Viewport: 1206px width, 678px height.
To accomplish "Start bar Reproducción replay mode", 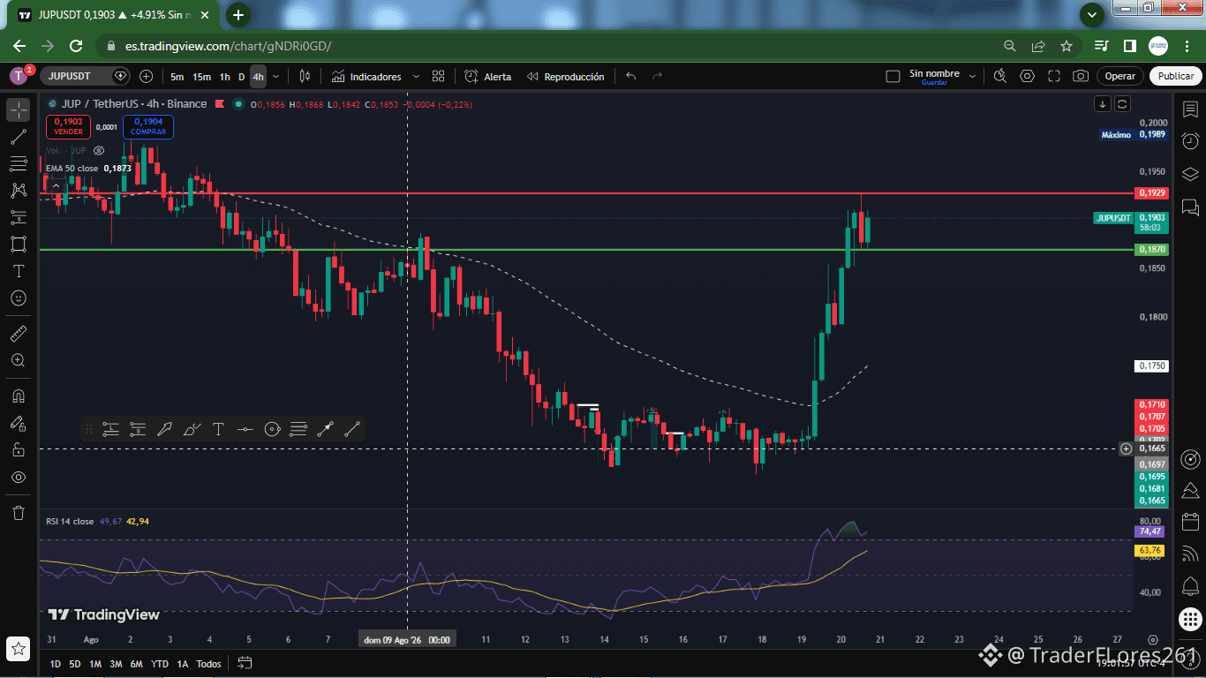I will tap(566, 77).
